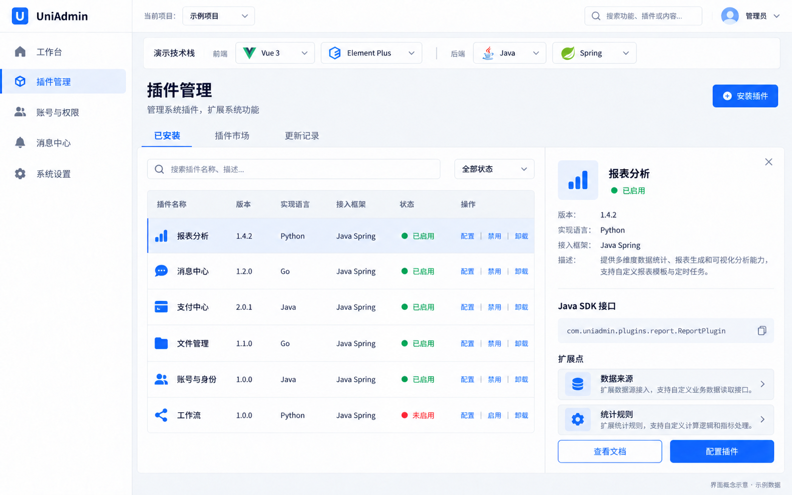Click the 文件管理 folder icon
Image resolution: width=792 pixels, height=495 pixels.
pyautogui.click(x=161, y=343)
